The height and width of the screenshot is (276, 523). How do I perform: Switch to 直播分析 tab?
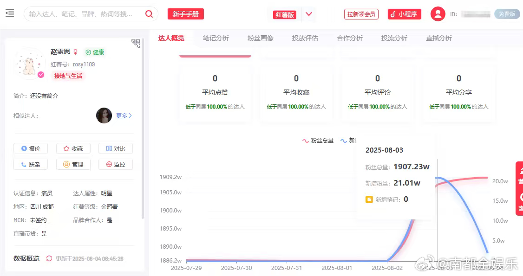tap(438, 38)
